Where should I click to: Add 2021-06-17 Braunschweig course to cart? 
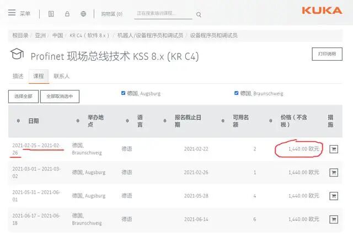coord(334,219)
